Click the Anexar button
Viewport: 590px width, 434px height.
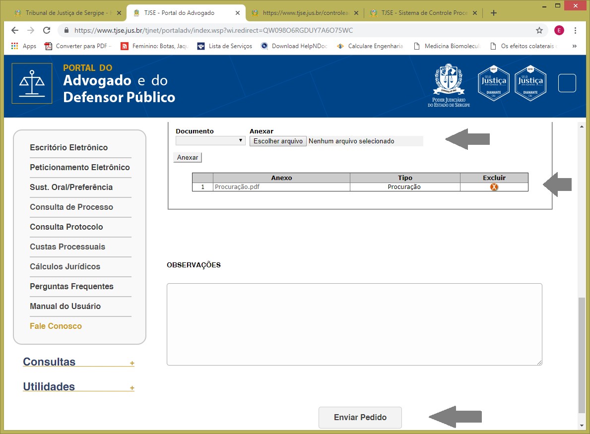188,157
